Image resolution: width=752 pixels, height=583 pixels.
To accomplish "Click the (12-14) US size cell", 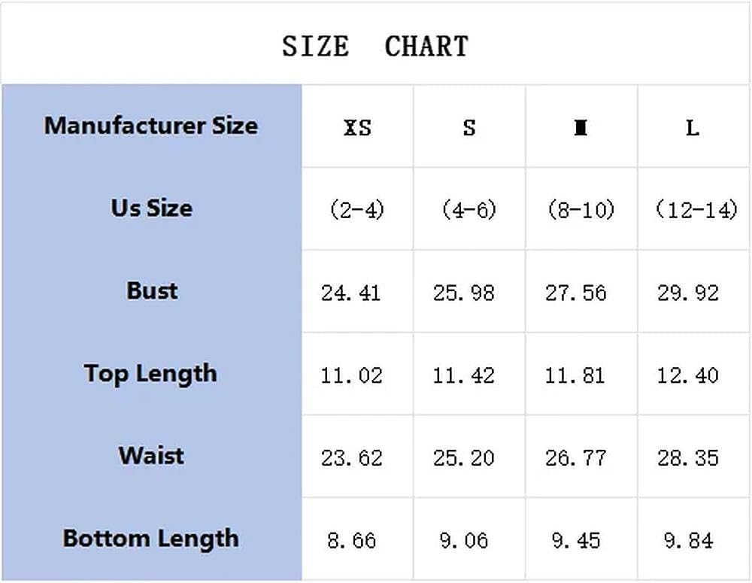I will coord(696,210).
